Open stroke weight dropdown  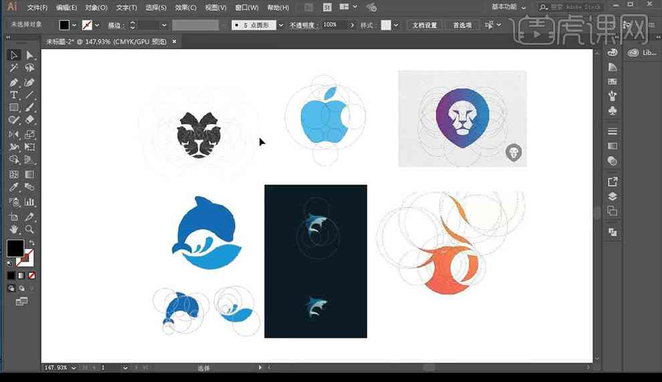[164, 25]
